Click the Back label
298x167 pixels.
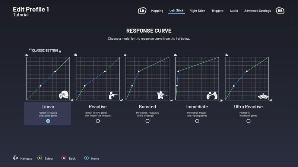[x=72, y=159]
